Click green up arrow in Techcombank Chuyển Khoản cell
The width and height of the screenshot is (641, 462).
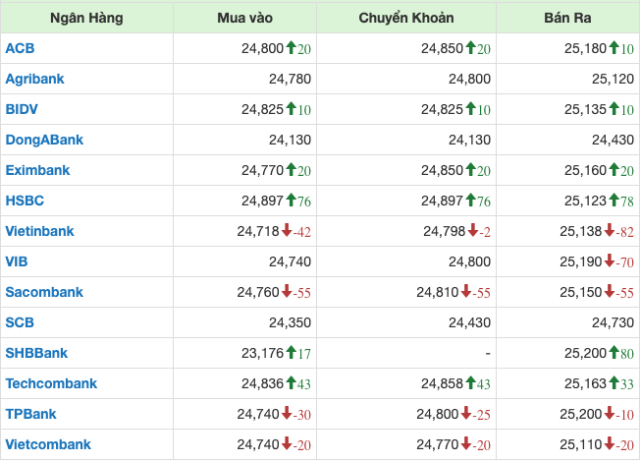click(x=471, y=382)
